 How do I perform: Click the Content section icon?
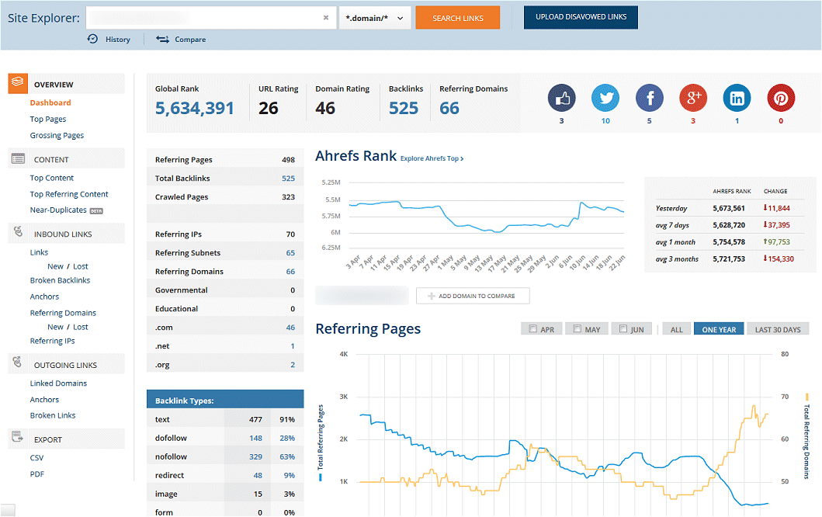click(18, 159)
